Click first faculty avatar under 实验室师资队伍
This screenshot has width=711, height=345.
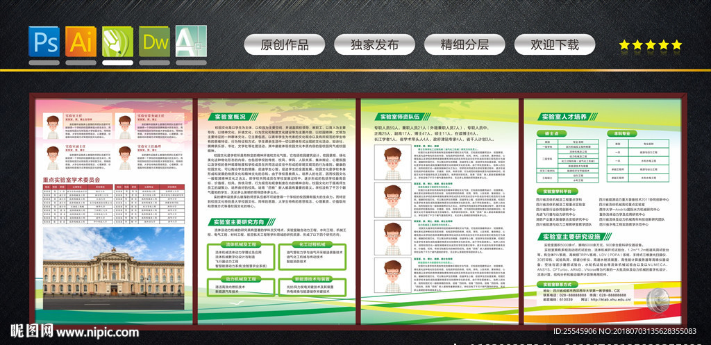393,162
